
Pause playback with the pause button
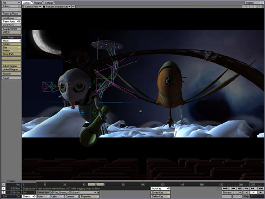pos(254,193)
